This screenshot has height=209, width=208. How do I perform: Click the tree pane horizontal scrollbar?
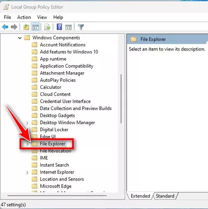57,196
